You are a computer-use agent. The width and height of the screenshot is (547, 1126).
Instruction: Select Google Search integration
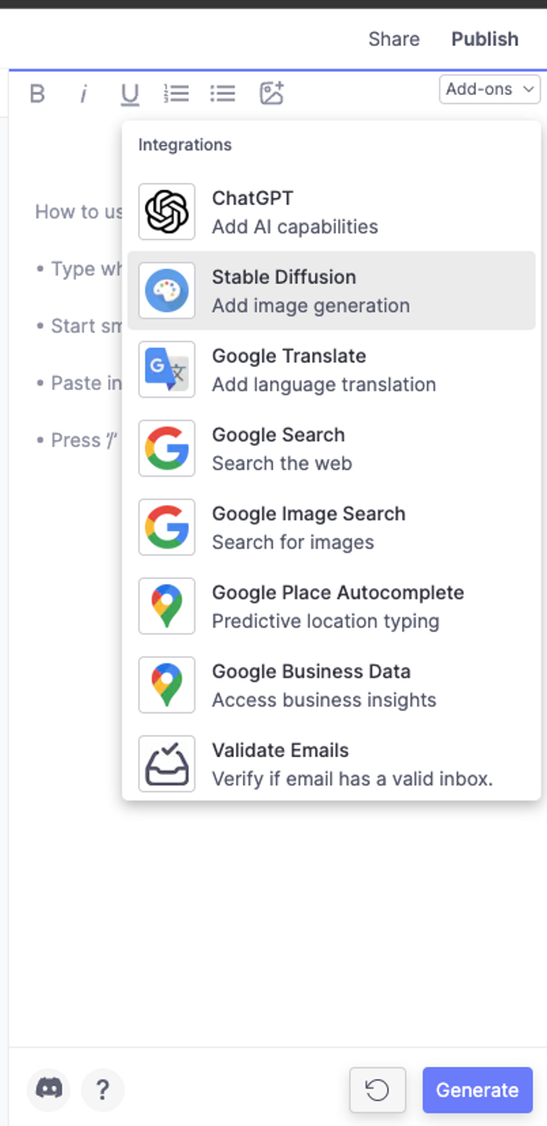pyautogui.click(x=331, y=448)
